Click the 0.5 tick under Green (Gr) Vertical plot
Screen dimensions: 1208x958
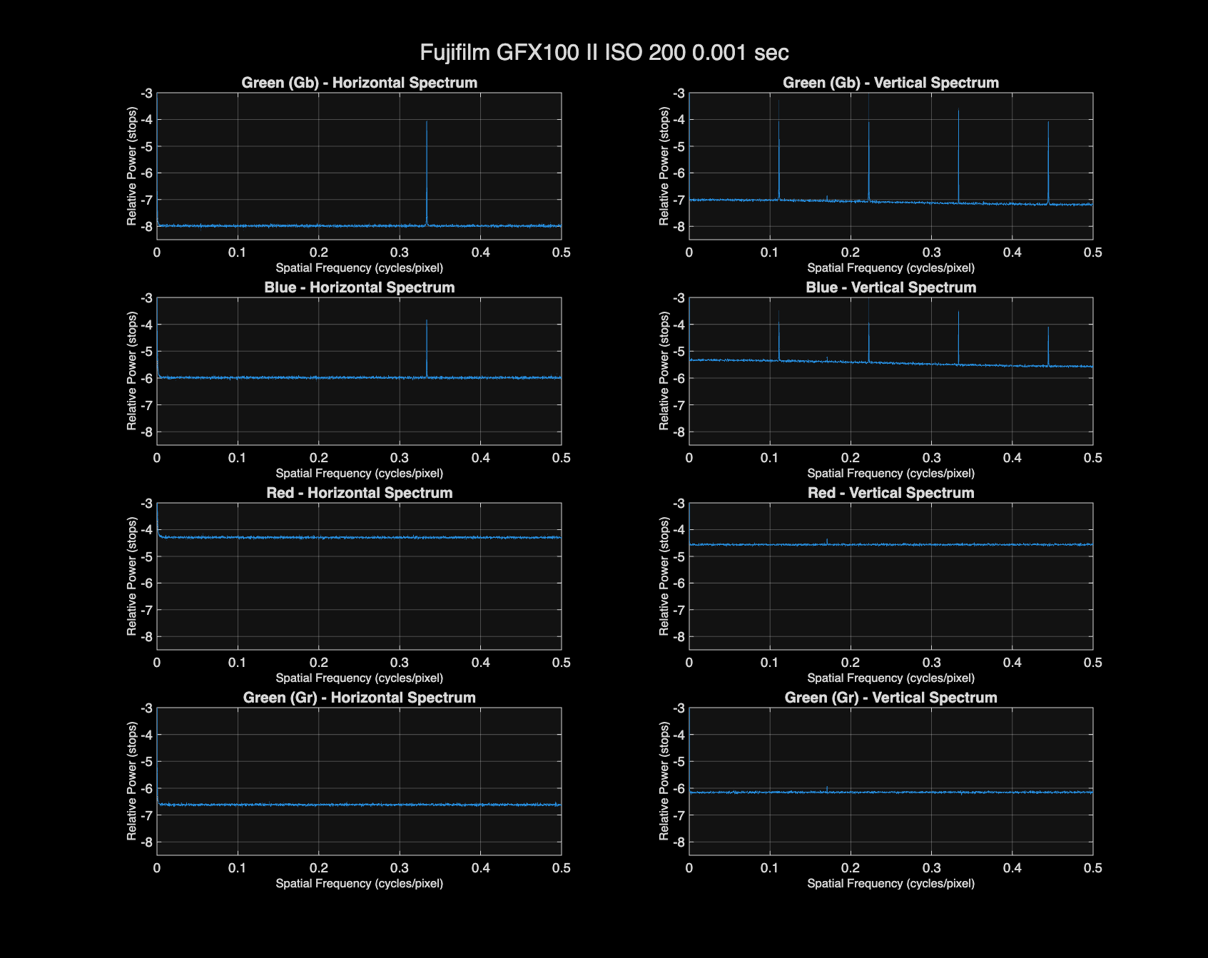point(1092,867)
